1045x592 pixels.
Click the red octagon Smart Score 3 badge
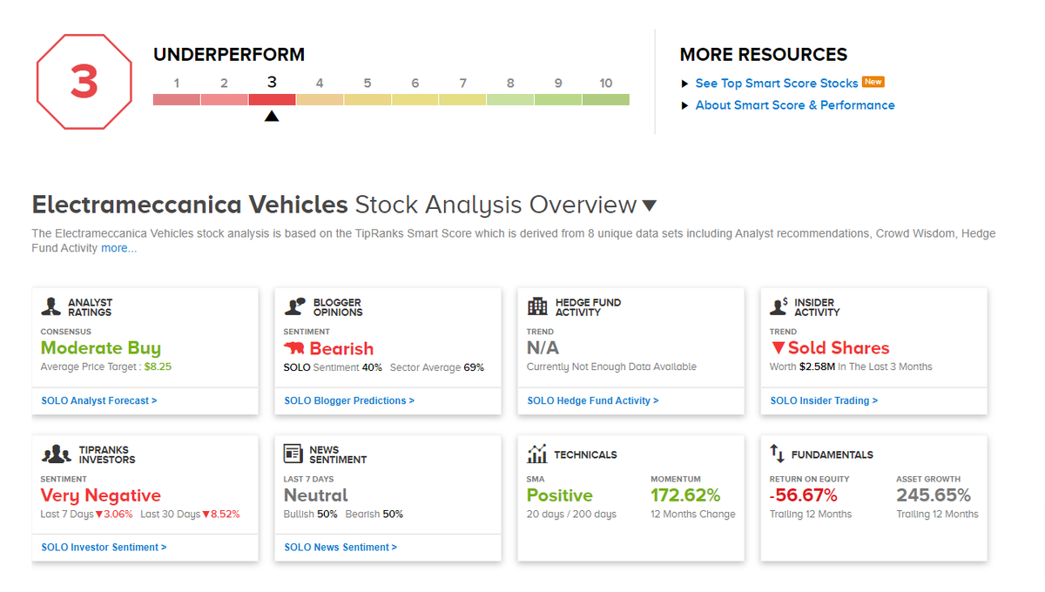click(x=84, y=83)
